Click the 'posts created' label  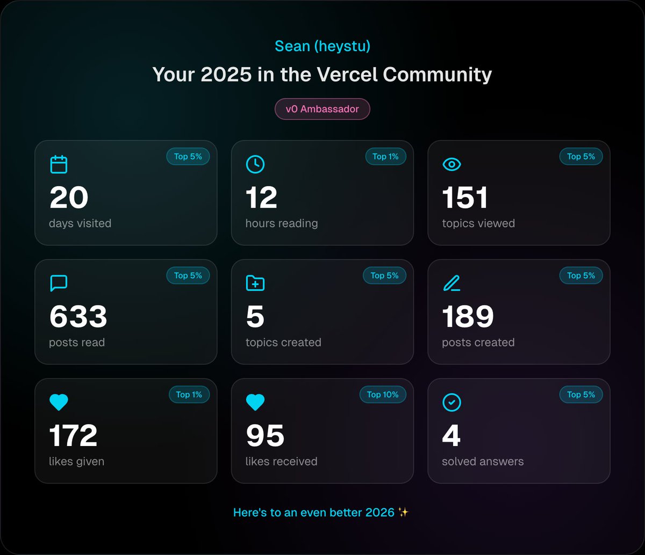(x=478, y=342)
